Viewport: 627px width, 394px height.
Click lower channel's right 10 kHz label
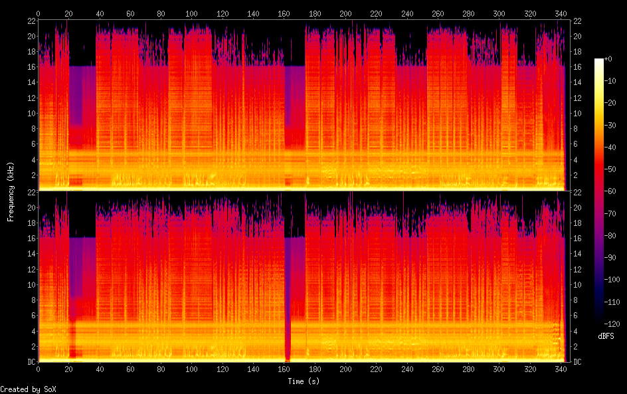point(577,285)
